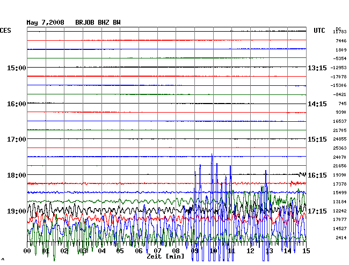349x265 pixels.
Task: Click the 13:15 UTC time label
Action: pyautogui.click(x=317, y=68)
